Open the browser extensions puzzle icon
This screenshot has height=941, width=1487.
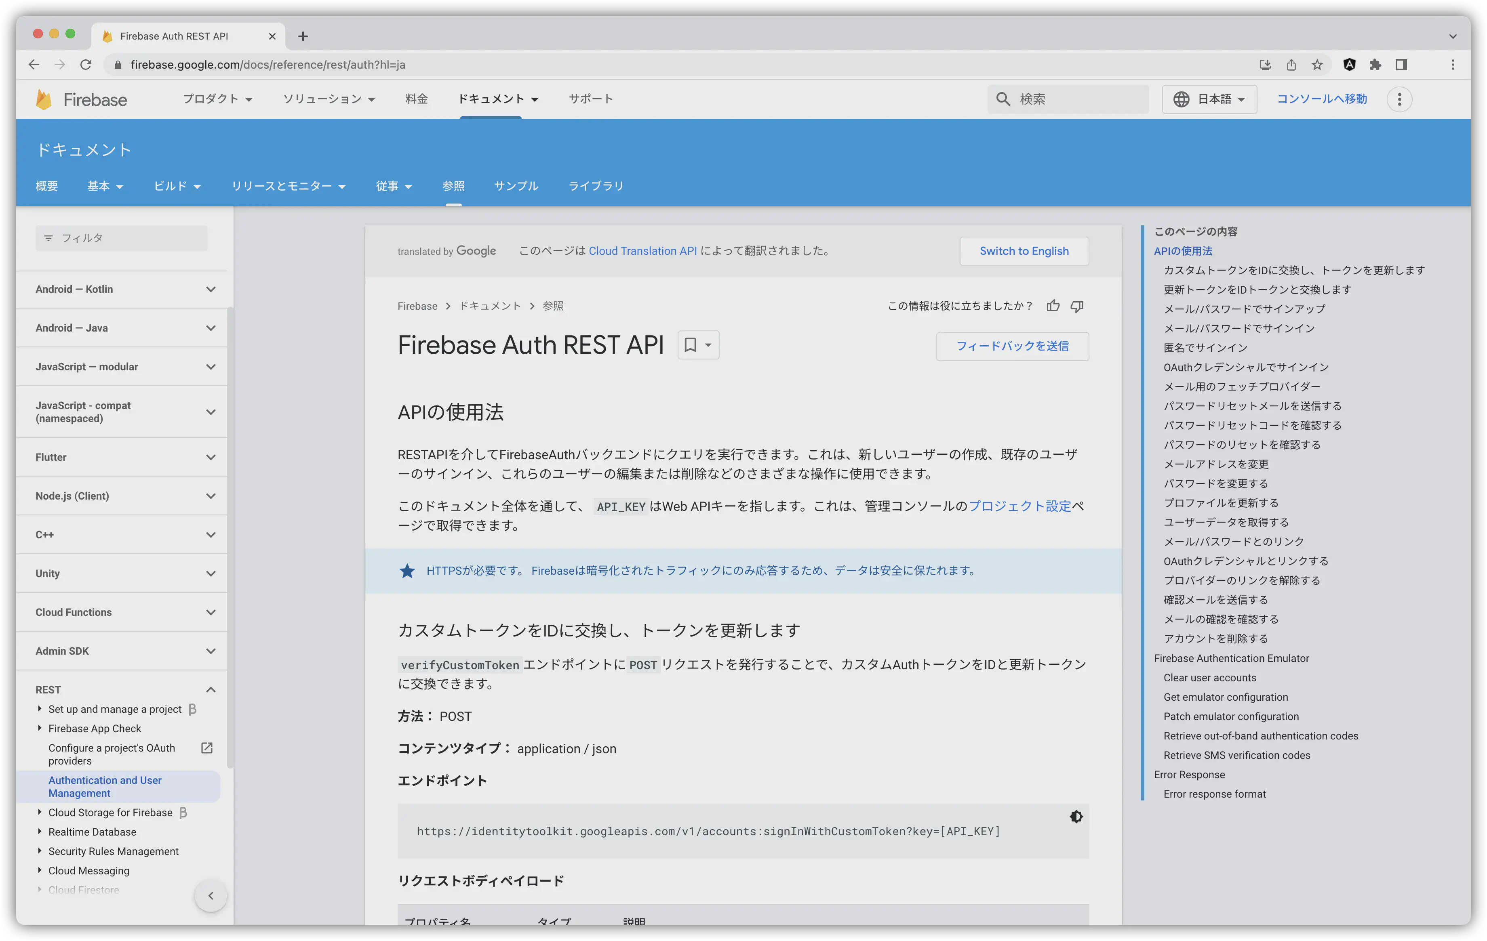[x=1375, y=65]
